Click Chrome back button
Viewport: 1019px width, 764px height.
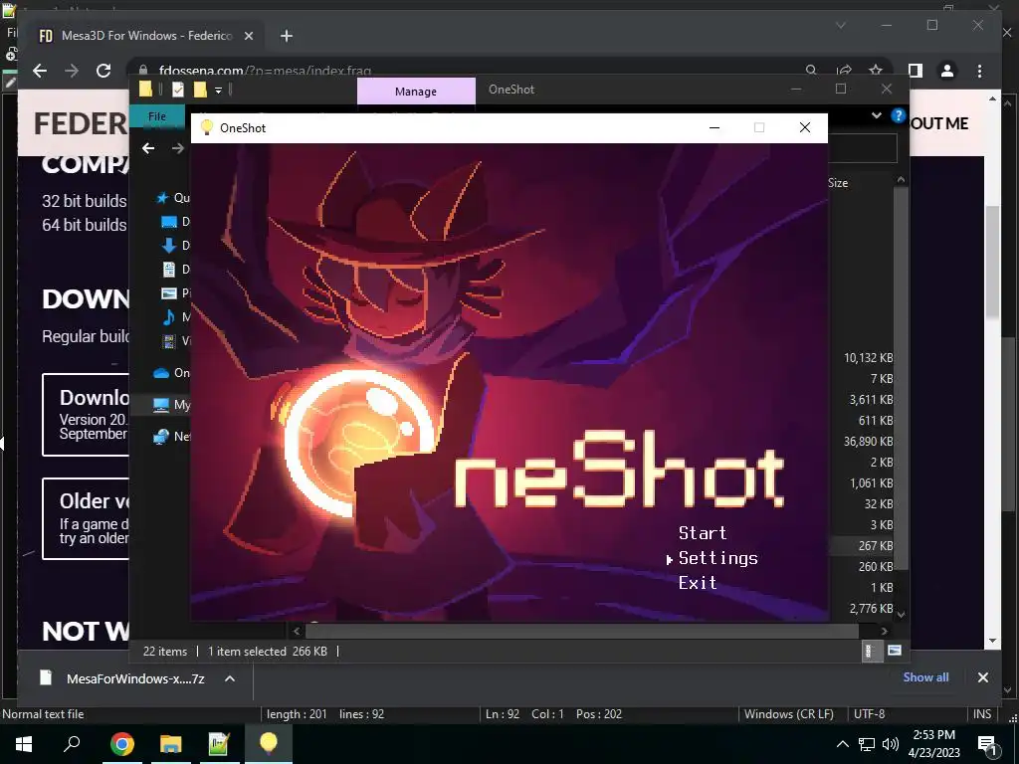(x=40, y=71)
